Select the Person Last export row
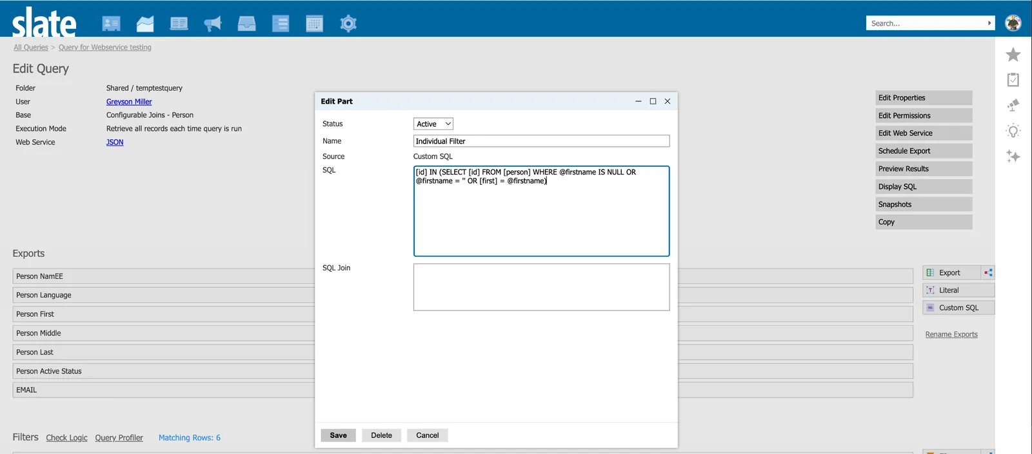 (x=462, y=352)
